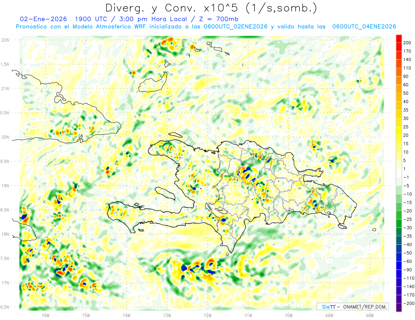This screenshot has width=415, height=320.
Task: Click the '0600UTC_04ENE2026' valid-until text
Action: coord(364,27)
